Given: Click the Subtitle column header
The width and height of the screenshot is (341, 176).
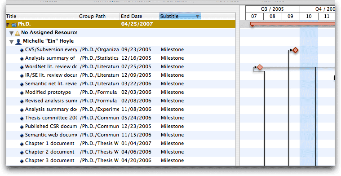Looking at the screenshot, I should [180, 16].
